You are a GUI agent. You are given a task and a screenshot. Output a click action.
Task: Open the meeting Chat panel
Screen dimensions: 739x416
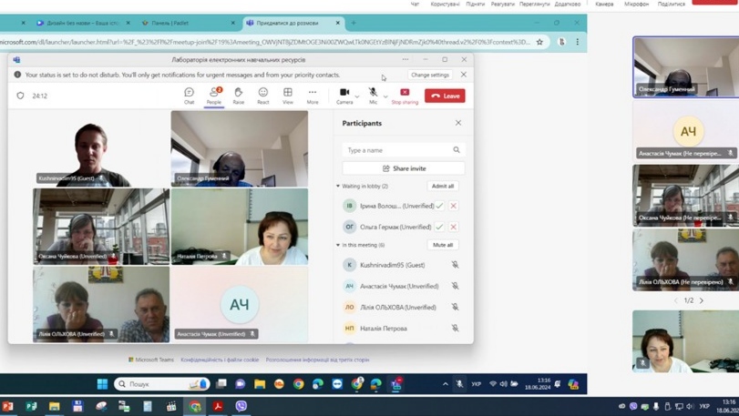(x=189, y=95)
